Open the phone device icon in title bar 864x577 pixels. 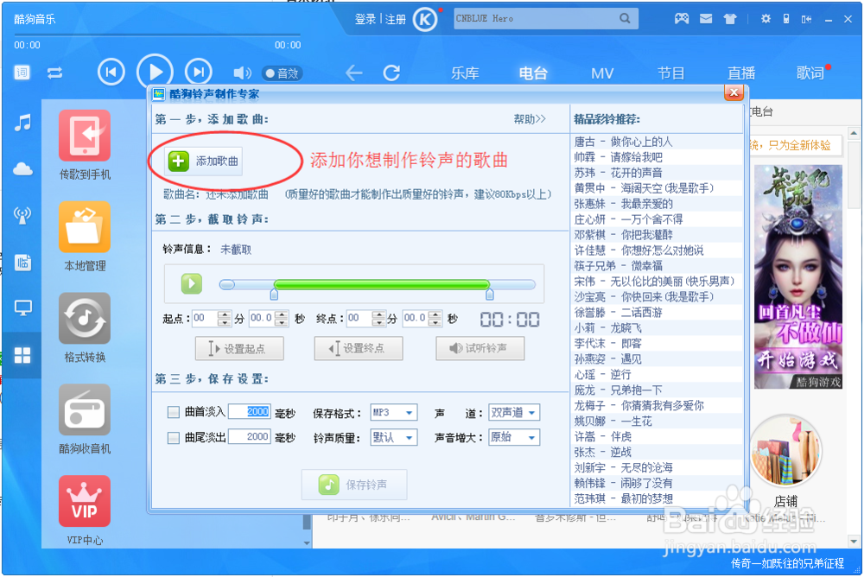tap(786, 19)
